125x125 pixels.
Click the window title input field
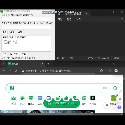[26, 19]
